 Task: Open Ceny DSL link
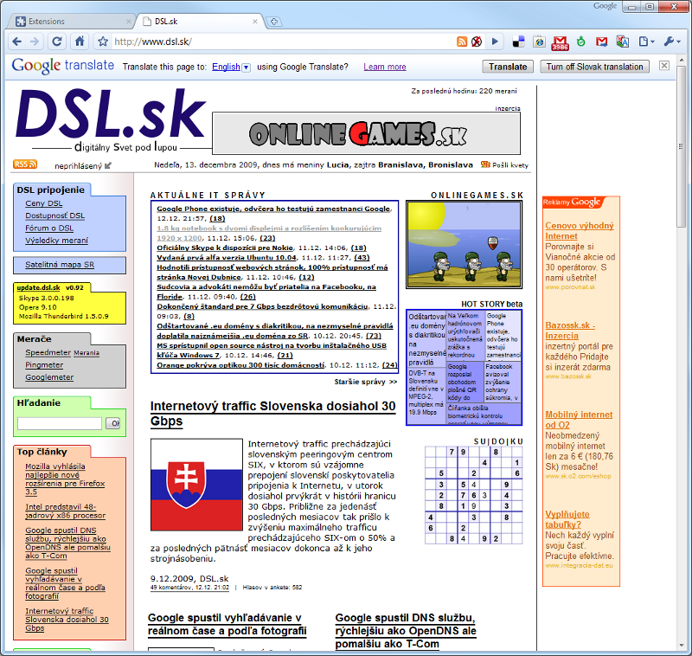click(x=44, y=203)
